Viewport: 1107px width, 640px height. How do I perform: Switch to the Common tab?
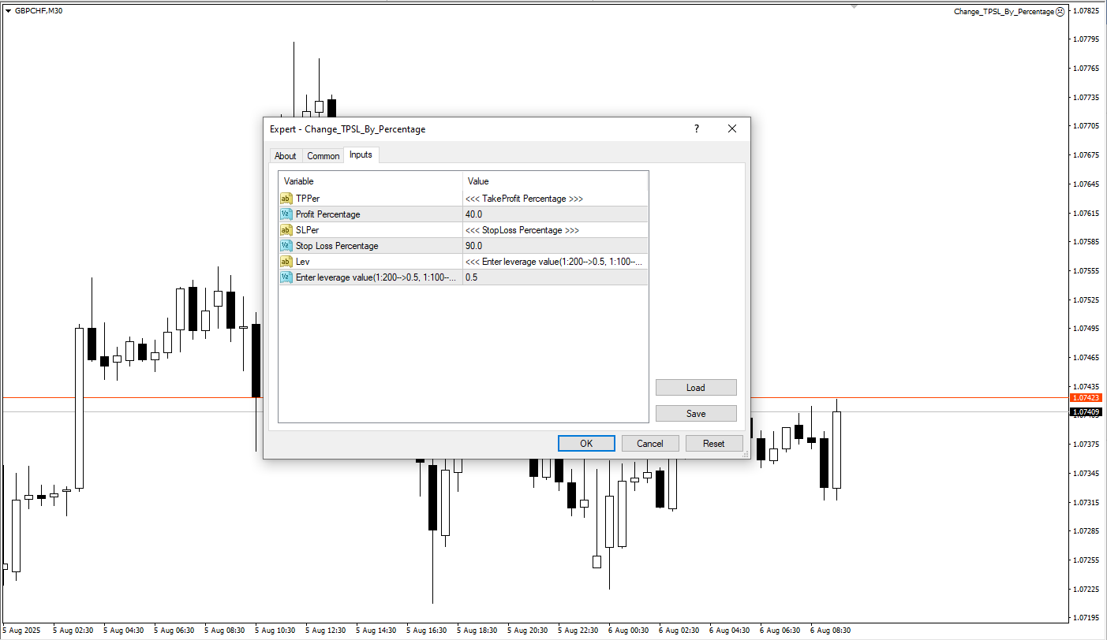click(x=323, y=156)
